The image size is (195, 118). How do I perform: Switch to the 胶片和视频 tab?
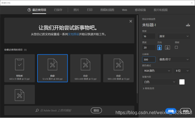tap(161, 10)
